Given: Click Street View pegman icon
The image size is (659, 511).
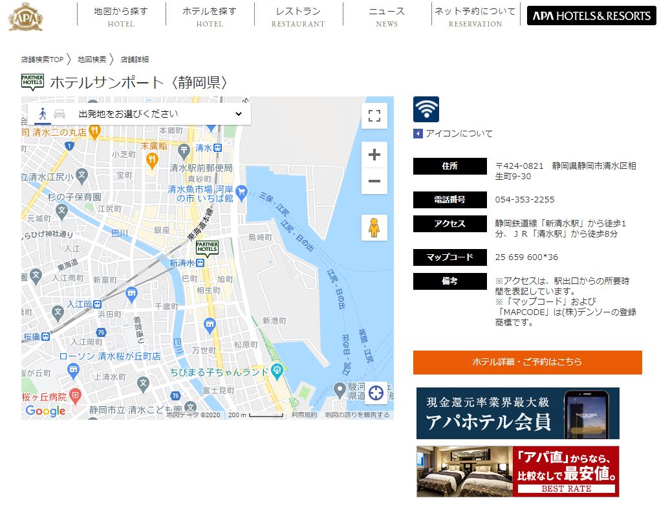Looking at the screenshot, I should (x=374, y=227).
